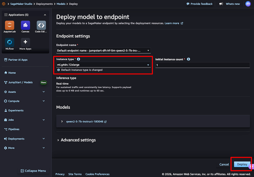This screenshot has height=177, width=254.
Task: Click the More Apps plus icon
Action: [x=25, y=42]
